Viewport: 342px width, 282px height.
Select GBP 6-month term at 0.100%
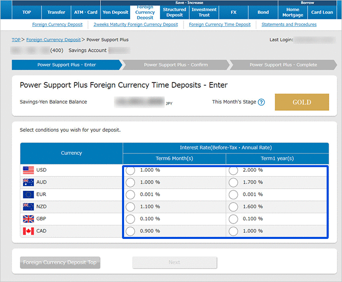click(x=130, y=219)
